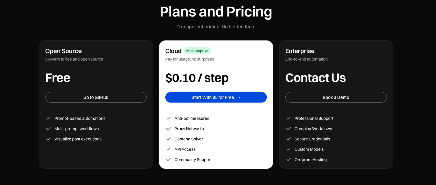436x185 pixels.
Task: Click checkmark beside On-prem Hosting
Action: pos(289,159)
